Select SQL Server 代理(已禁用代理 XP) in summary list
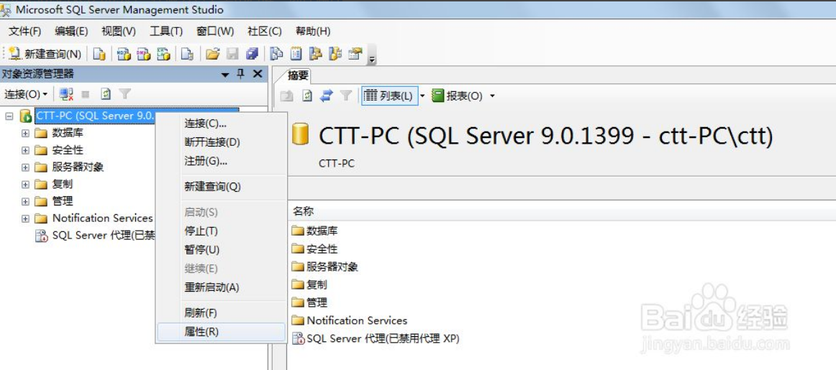Screen dimensions: 836x370 point(376,338)
